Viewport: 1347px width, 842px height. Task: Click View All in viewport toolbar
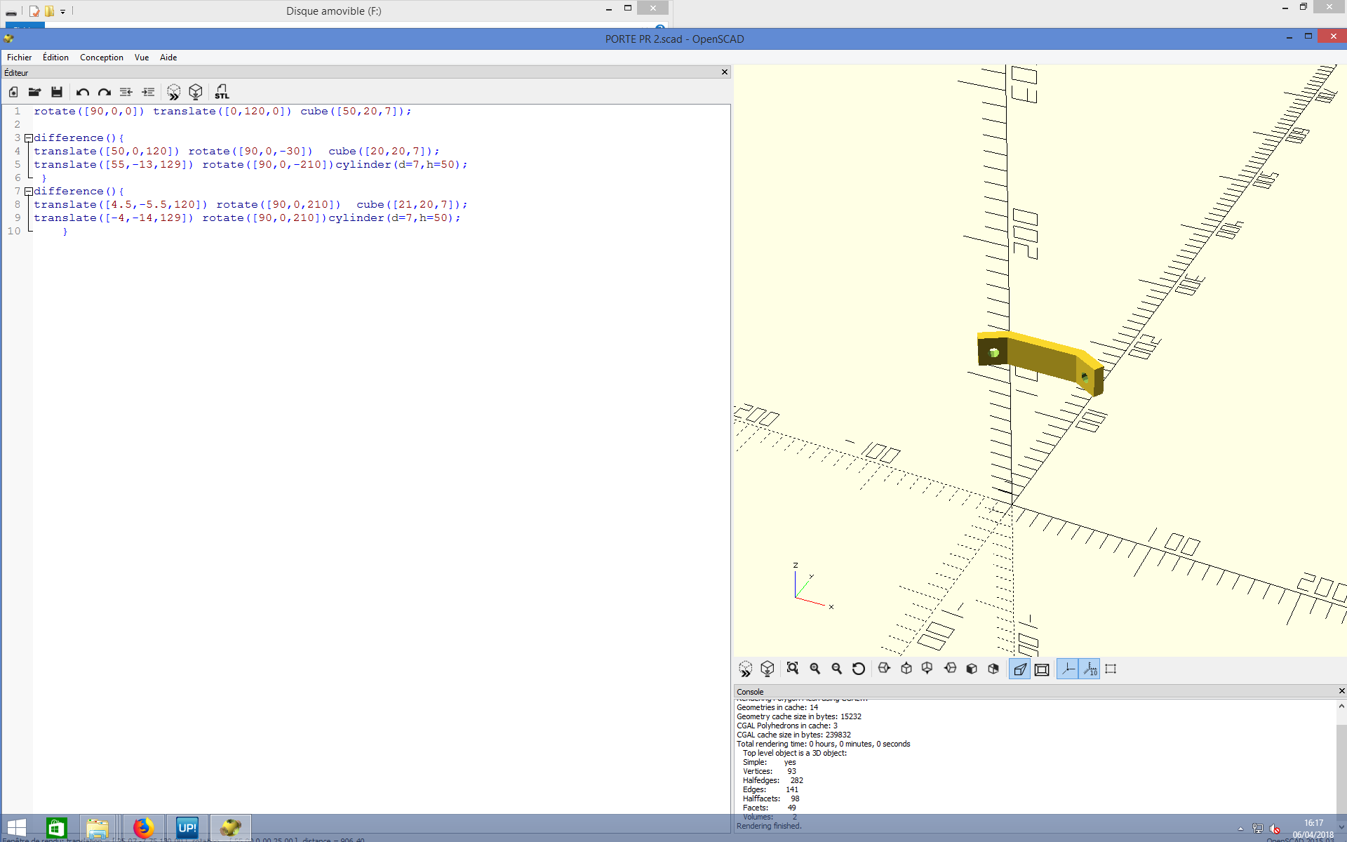(x=793, y=669)
